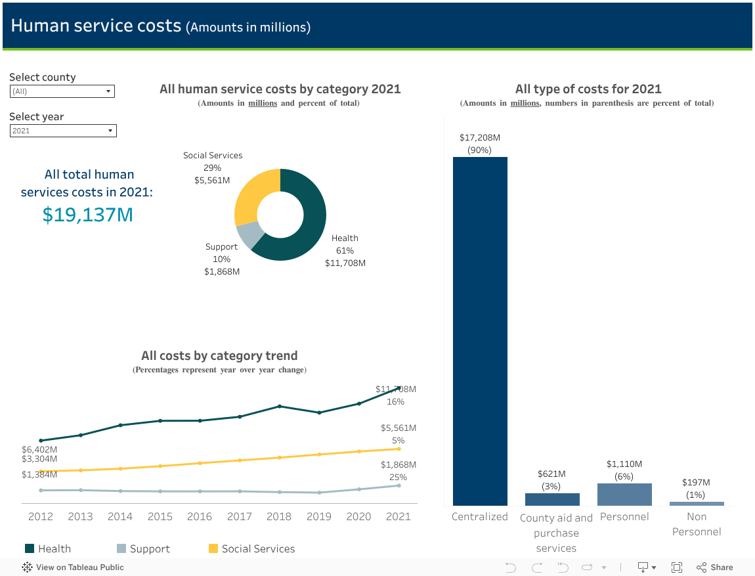This screenshot has width=755, height=576.
Task: Open View on Tableau Public link
Action: pos(79,567)
